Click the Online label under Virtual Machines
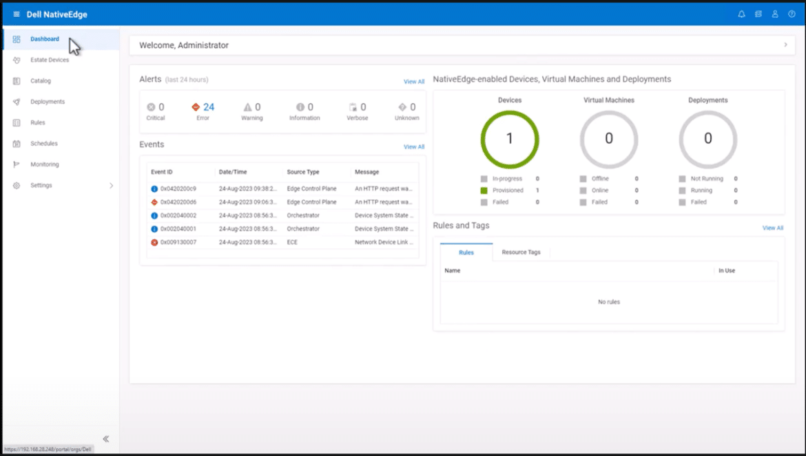This screenshot has width=806, height=456. 600,191
